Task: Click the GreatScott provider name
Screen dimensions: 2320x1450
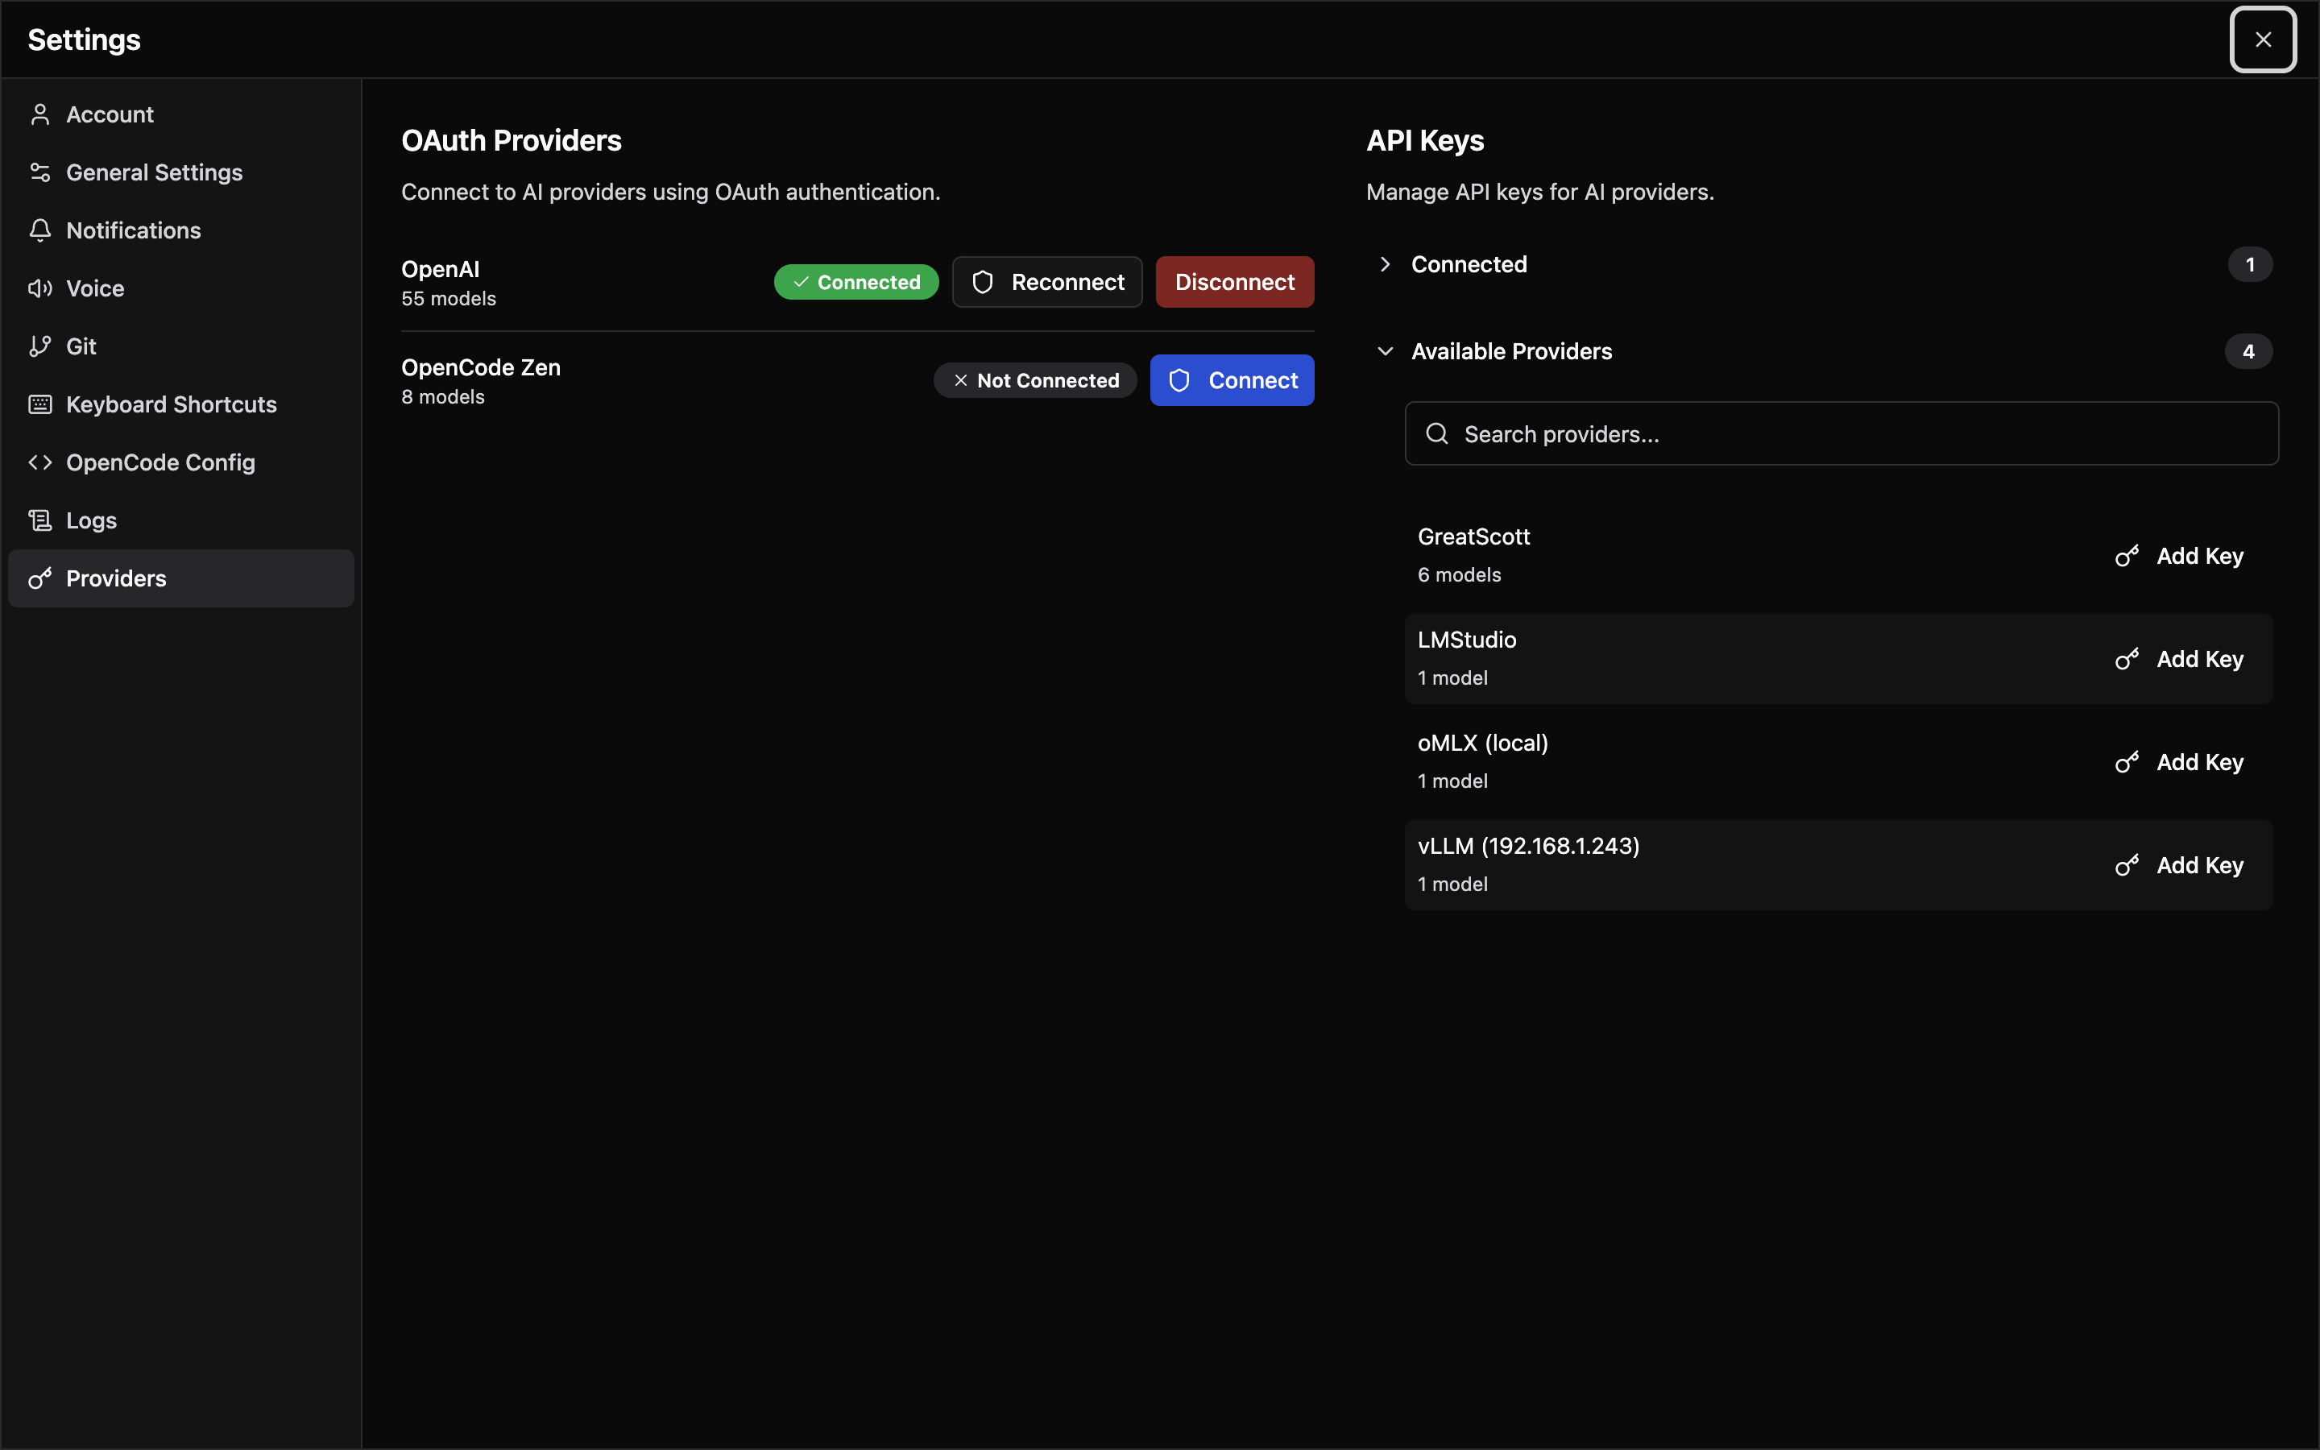Action: click(1473, 537)
